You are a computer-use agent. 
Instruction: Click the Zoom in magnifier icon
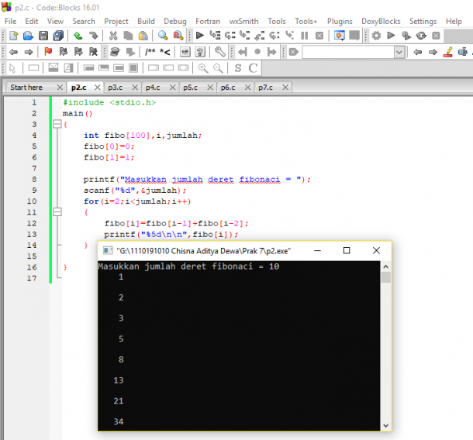(x=202, y=68)
